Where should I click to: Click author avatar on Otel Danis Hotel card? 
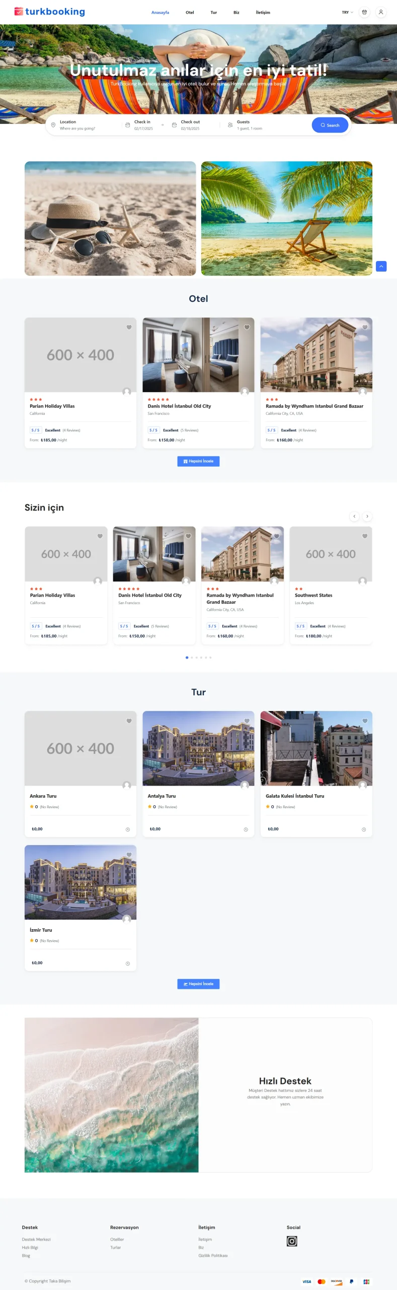coord(245,392)
